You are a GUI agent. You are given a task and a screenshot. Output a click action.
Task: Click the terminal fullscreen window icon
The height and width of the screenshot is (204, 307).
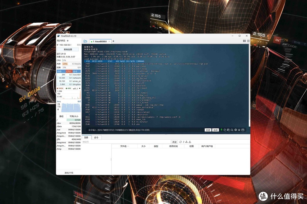[243, 130]
